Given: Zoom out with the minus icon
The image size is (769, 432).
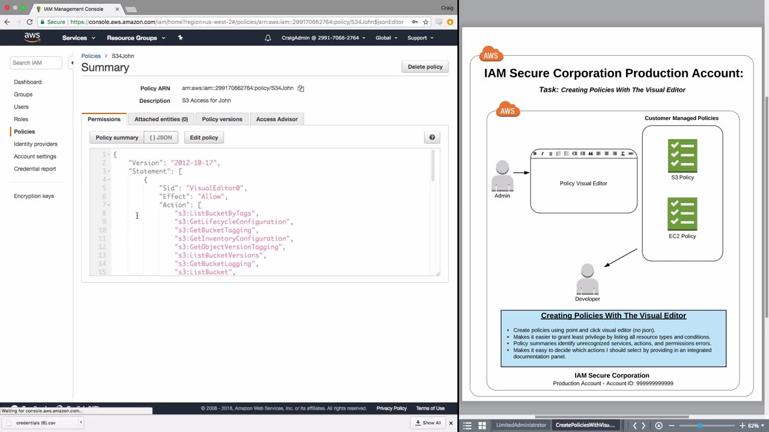Looking at the screenshot, I should coord(672,425).
